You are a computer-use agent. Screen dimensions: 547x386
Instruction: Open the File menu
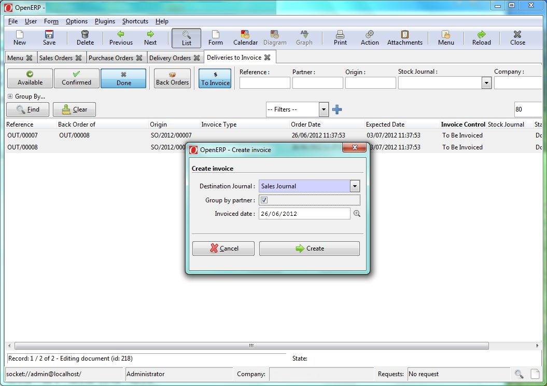12,21
